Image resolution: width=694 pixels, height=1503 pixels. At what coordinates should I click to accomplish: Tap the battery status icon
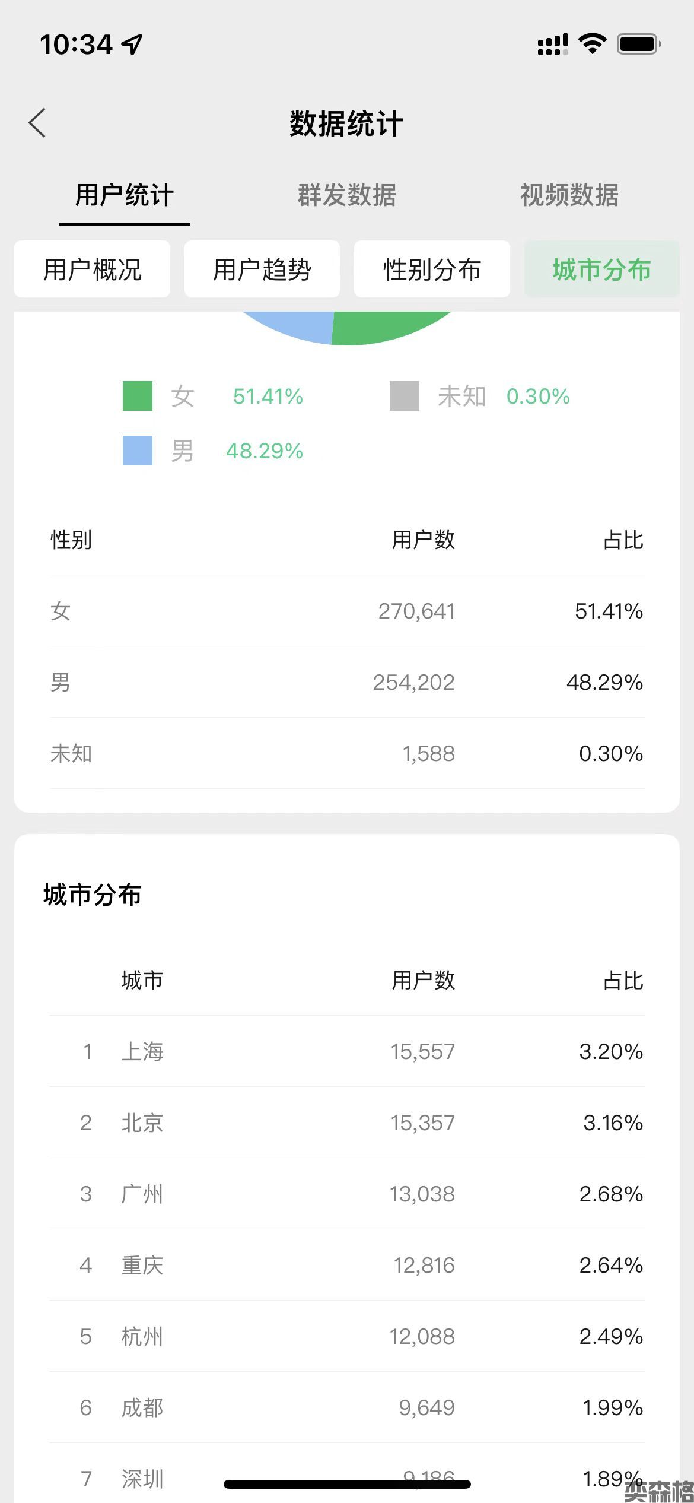coord(639,44)
